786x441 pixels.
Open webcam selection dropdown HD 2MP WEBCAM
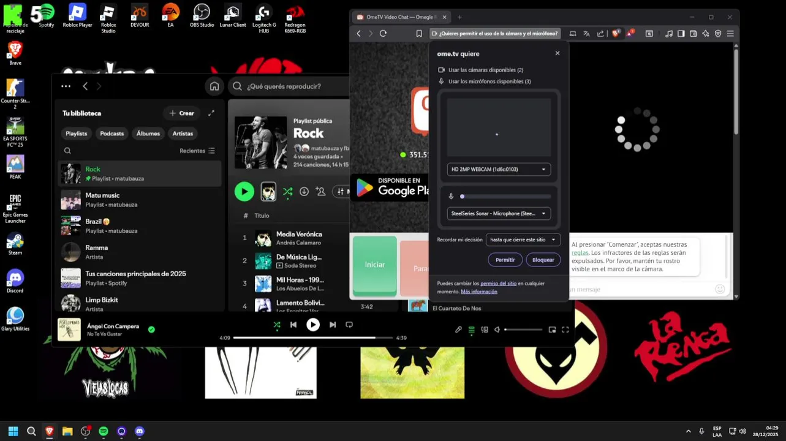[x=499, y=170]
